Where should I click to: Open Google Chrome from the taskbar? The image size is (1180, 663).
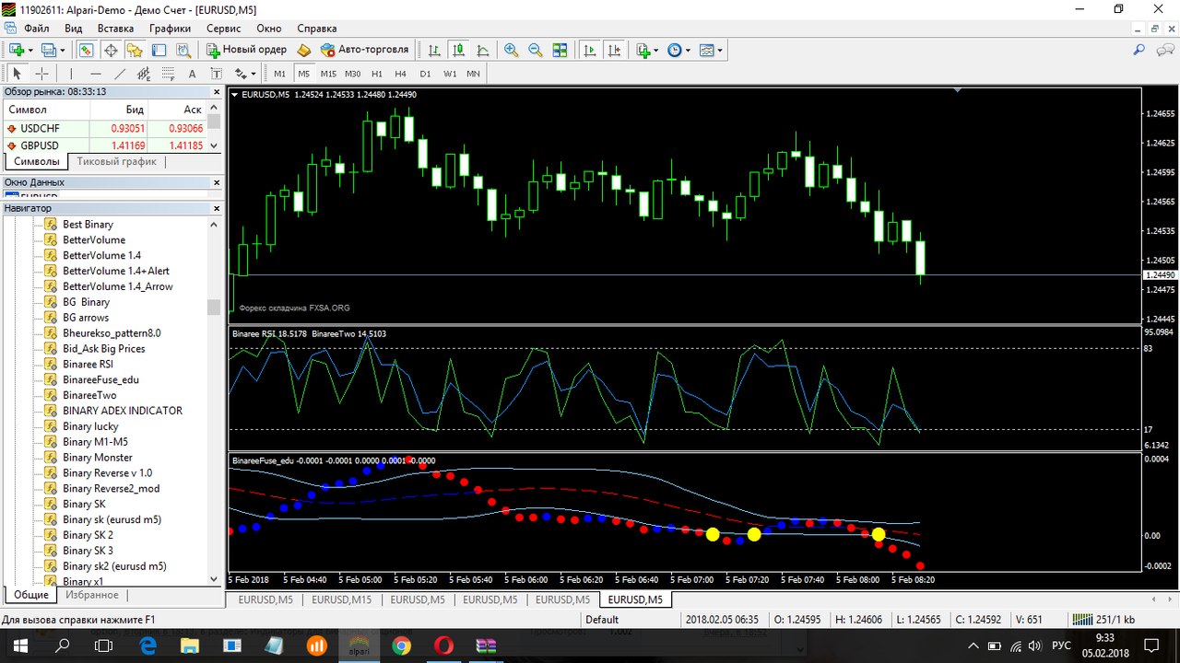tap(401, 646)
